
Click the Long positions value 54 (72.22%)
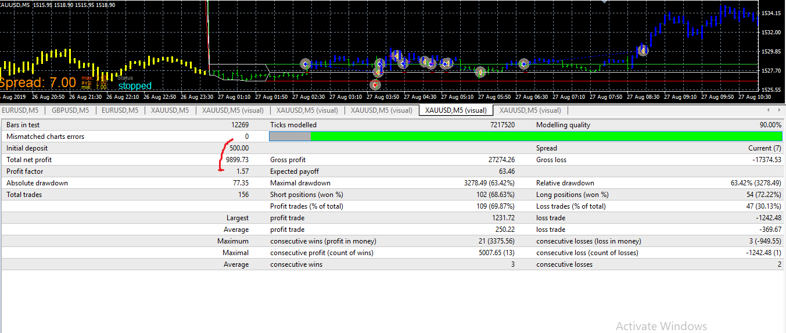pyautogui.click(x=763, y=195)
